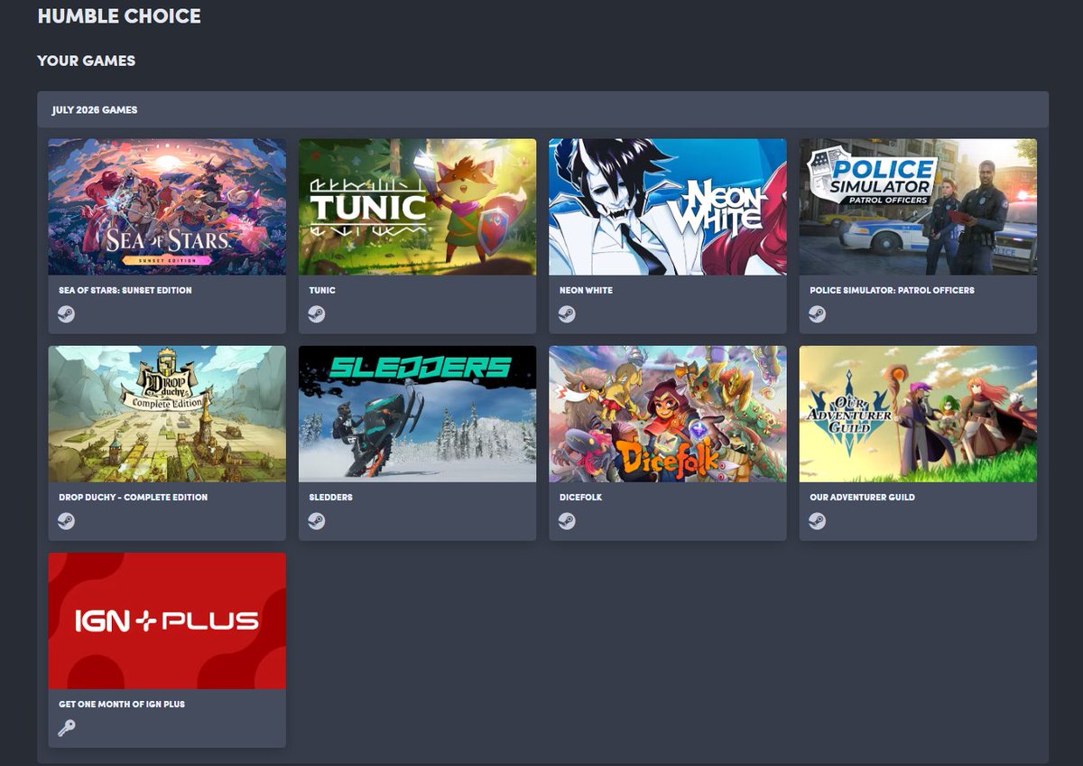Open the Drop Duchy cover art
This screenshot has width=1083, height=766.
pos(167,414)
